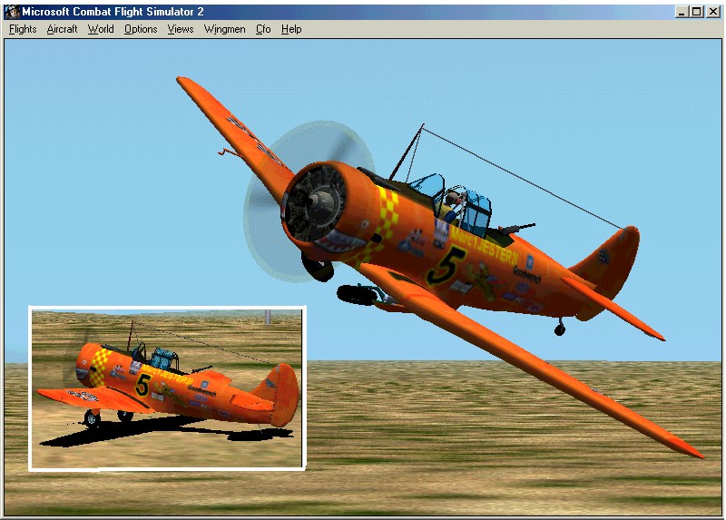Image resolution: width=726 pixels, height=520 pixels.
Task: Open the Views menu
Action: click(x=181, y=29)
